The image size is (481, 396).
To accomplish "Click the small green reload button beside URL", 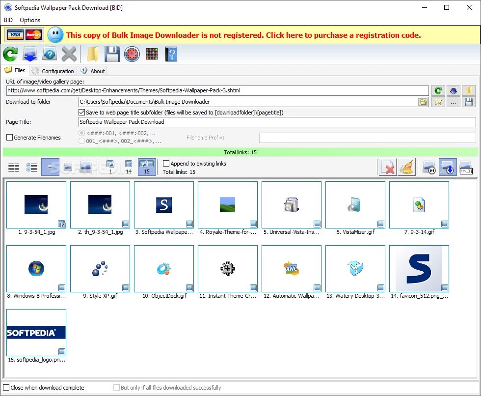I will pyautogui.click(x=438, y=90).
